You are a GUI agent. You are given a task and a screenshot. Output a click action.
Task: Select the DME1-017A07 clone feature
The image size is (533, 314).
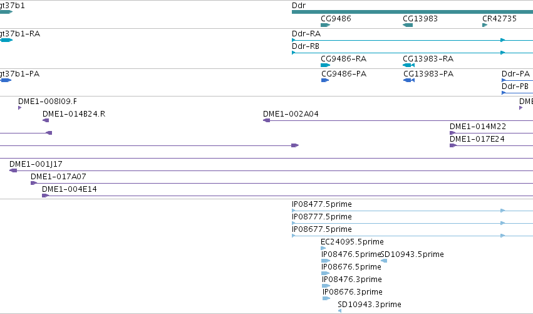(x=282, y=183)
